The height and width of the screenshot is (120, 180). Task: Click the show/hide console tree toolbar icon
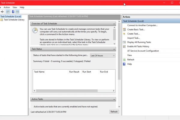8,12
